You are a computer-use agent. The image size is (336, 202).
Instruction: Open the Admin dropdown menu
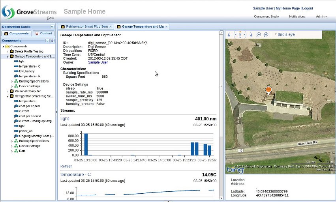[x=321, y=17]
